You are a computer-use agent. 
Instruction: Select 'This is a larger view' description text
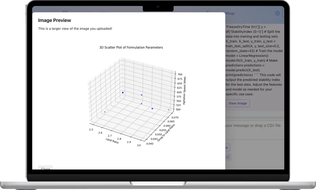(75, 28)
